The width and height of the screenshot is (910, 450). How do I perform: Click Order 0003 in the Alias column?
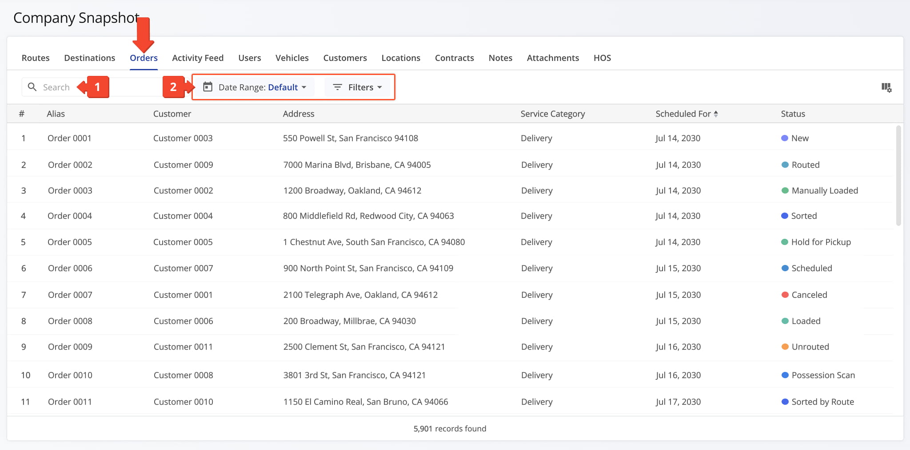click(70, 190)
